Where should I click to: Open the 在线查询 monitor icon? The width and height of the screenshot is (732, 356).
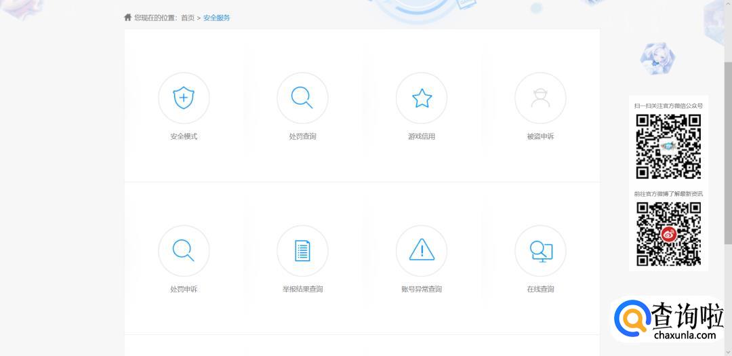(x=541, y=251)
